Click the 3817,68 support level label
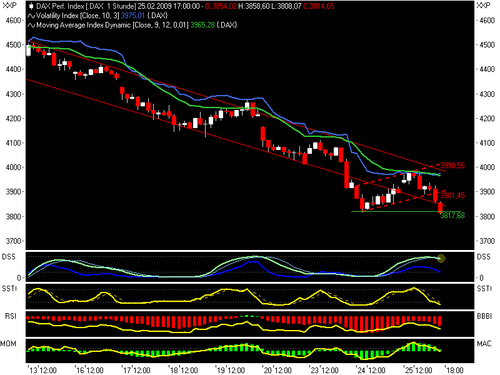The height and width of the screenshot is (375, 500). pyautogui.click(x=451, y=214)
